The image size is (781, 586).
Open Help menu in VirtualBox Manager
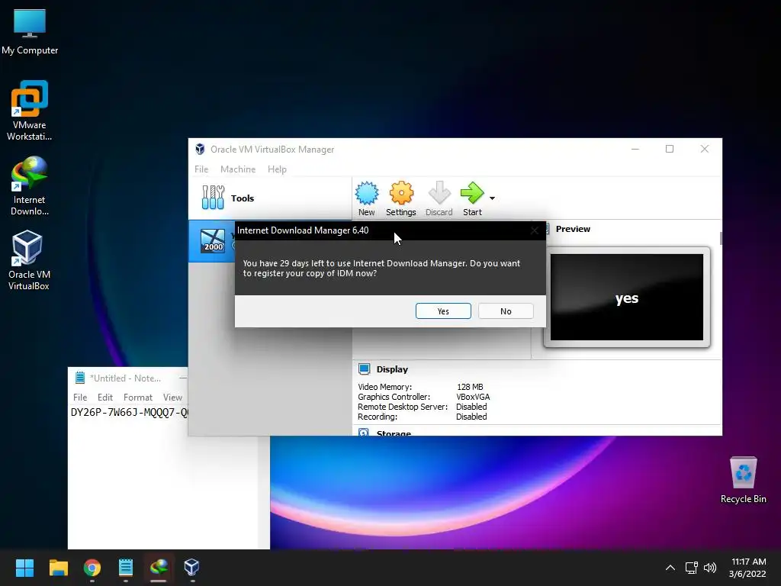[277, 169]
